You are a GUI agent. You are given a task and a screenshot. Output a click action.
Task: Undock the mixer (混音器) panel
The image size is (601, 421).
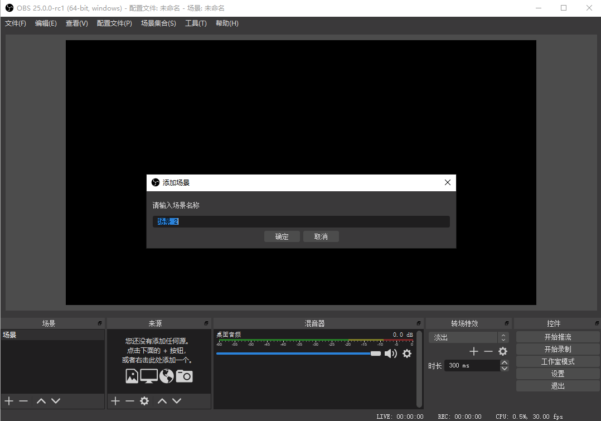click(419, 323)
